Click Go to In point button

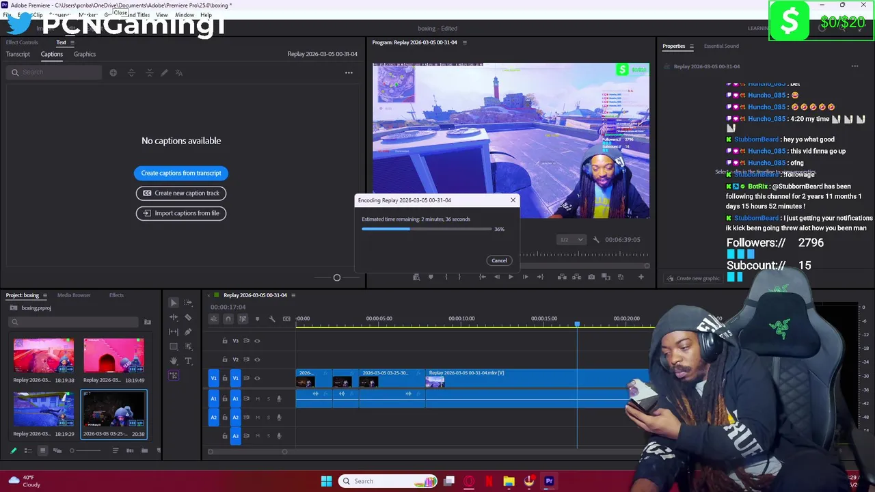(483, 277)
